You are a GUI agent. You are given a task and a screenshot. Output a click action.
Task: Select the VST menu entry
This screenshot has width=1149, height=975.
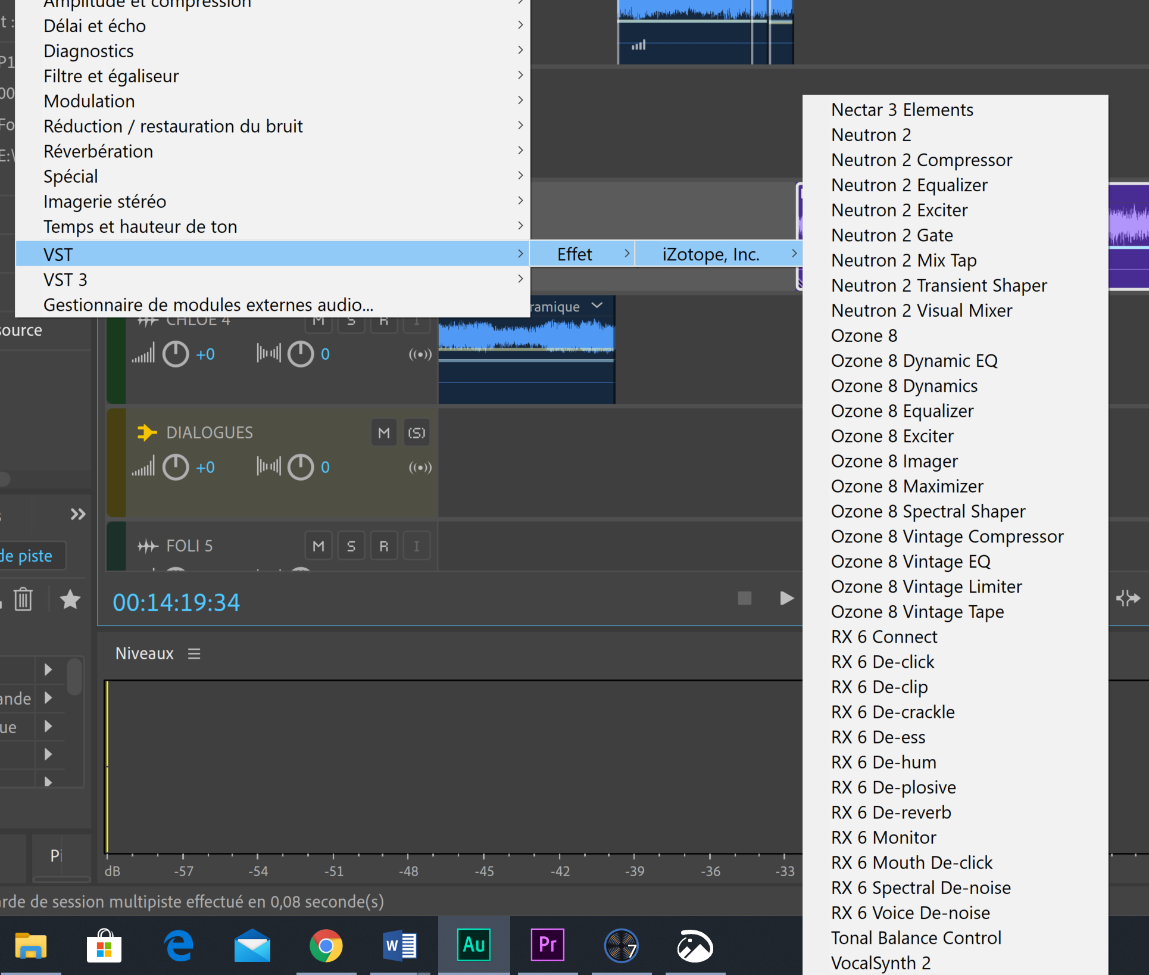(273, 254)
